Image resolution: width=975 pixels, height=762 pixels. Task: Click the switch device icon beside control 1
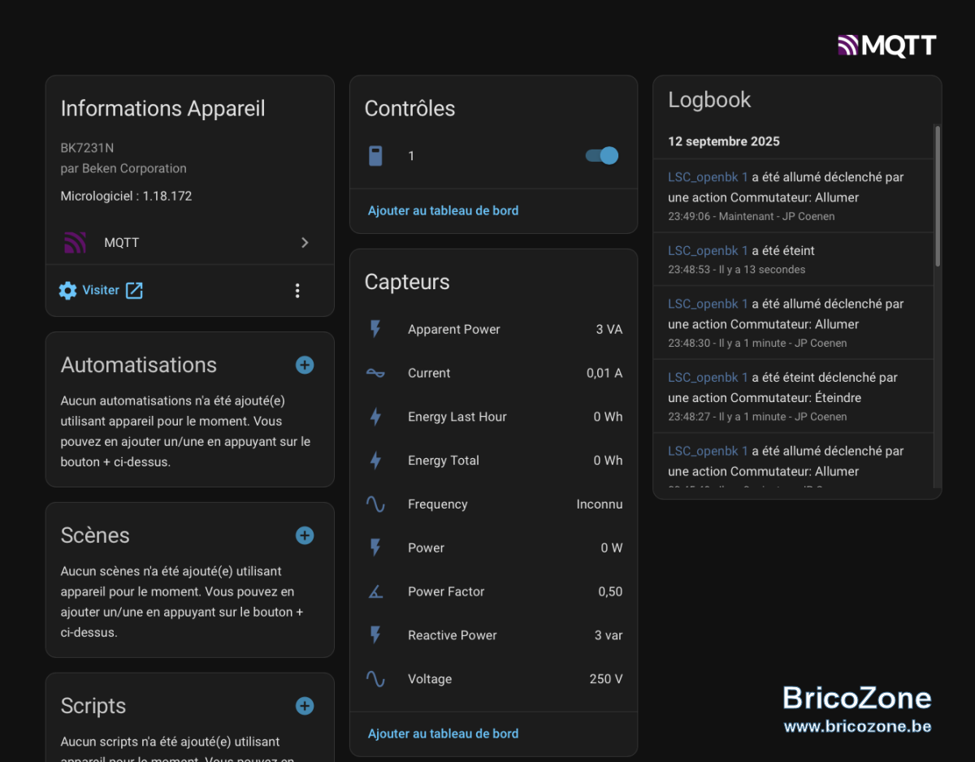tap(375, 156)
